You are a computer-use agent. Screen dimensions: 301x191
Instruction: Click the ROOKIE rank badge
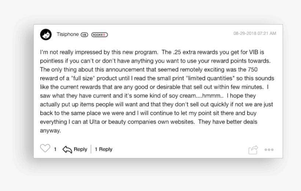coord(99,35)
